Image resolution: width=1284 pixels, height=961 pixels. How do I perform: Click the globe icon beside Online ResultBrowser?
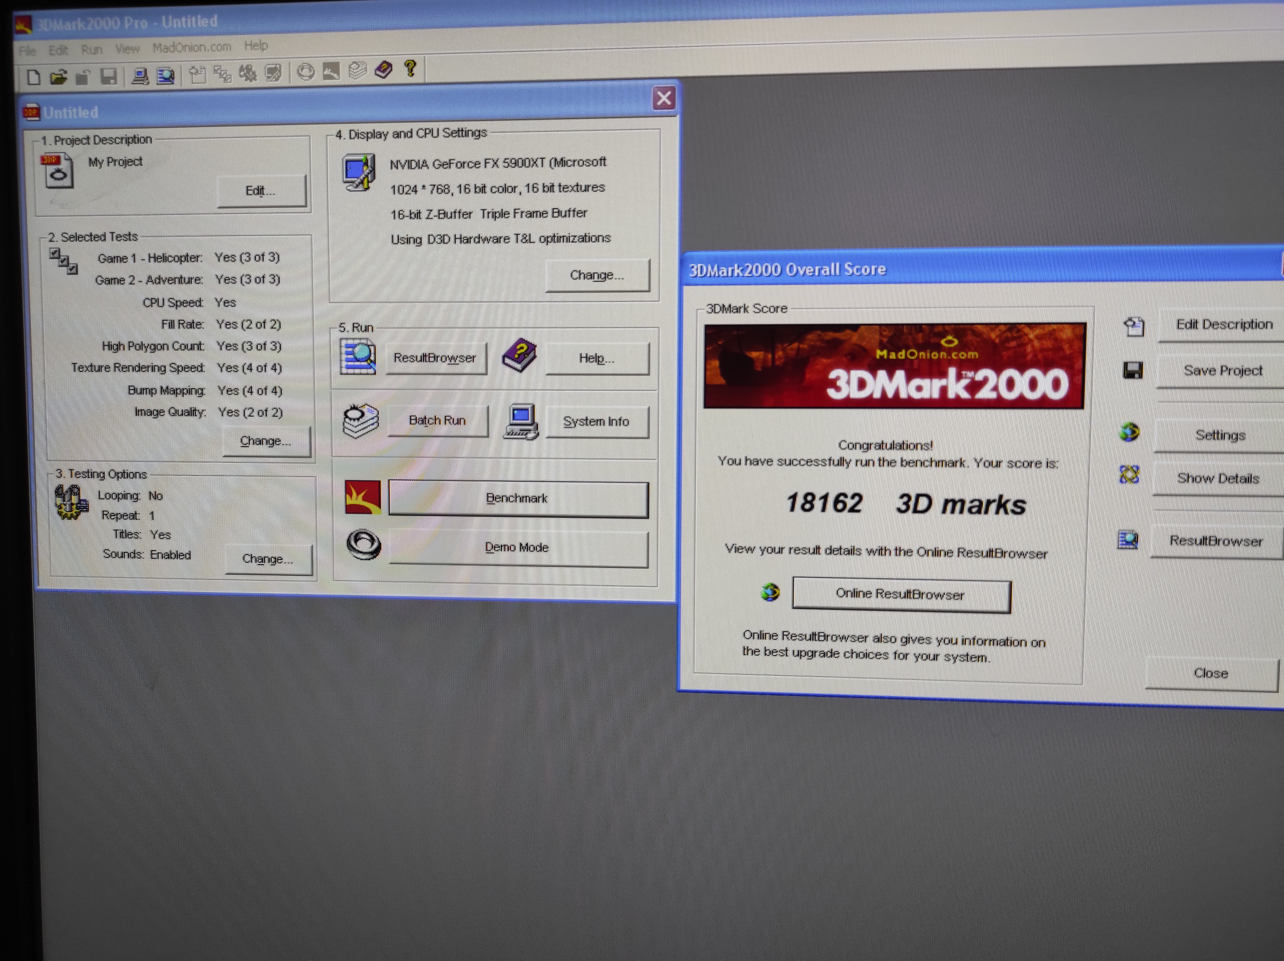point(770,592)
